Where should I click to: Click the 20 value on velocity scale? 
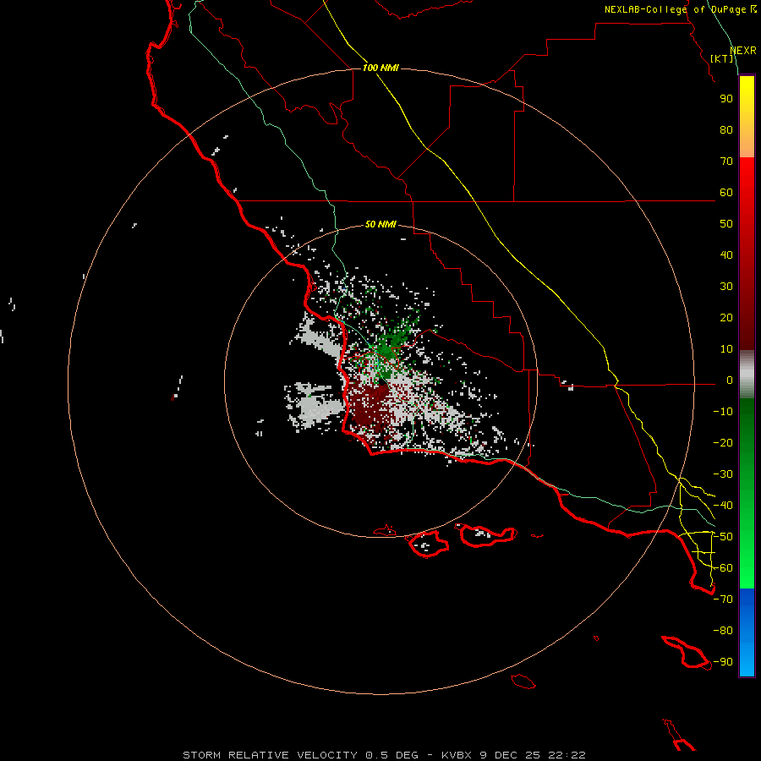tap(726, 318)
